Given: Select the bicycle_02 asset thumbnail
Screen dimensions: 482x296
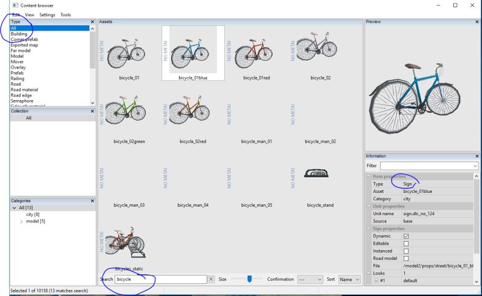Looking at the screenshot, I should click(x=317, y=46).
